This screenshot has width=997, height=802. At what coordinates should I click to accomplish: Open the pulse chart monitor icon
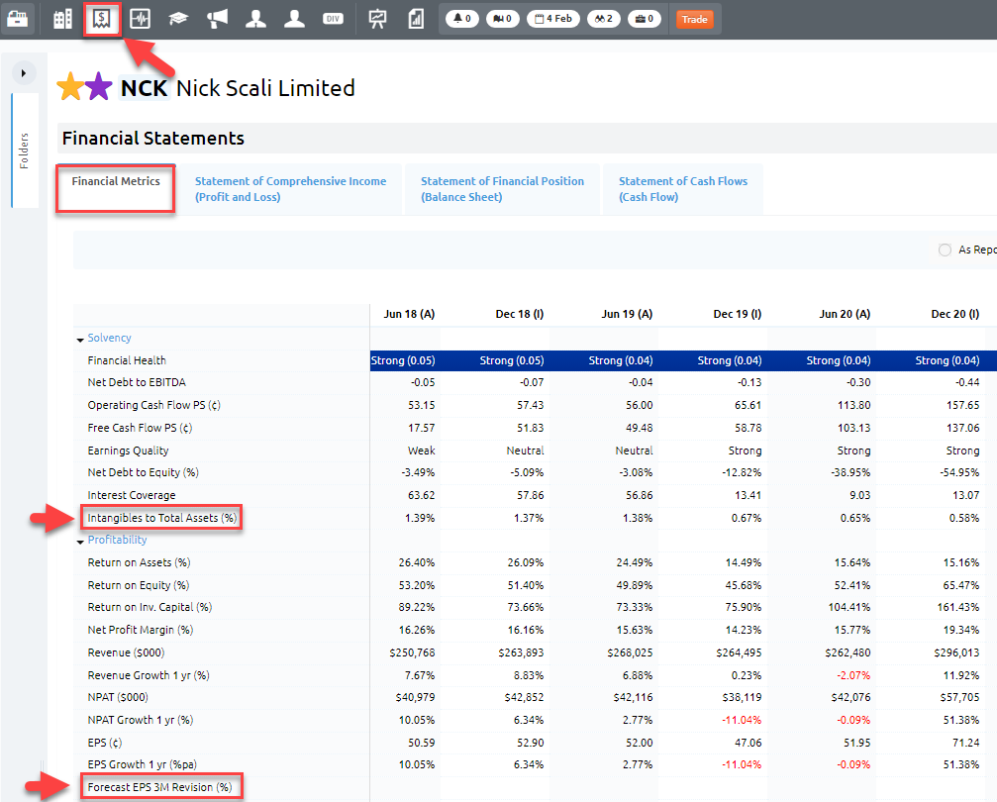pyautogui.click(x=140, y=19)
